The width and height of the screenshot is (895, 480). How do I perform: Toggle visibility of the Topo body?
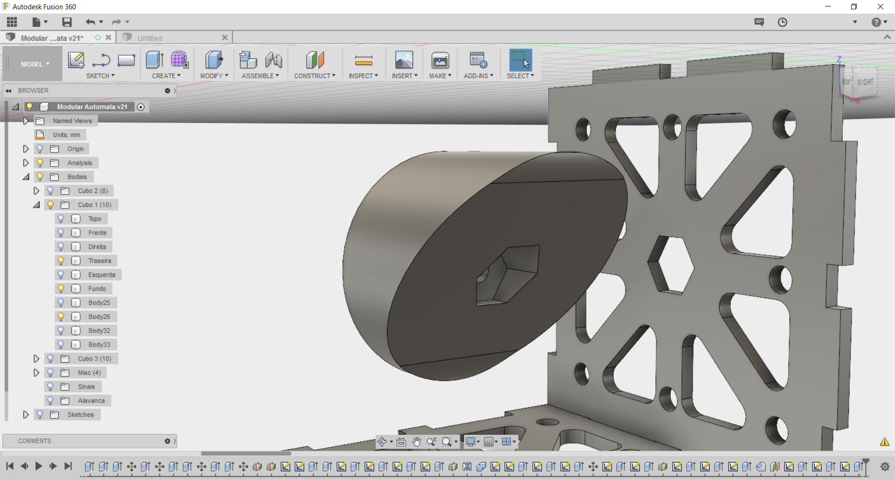[x=61, y=219]
